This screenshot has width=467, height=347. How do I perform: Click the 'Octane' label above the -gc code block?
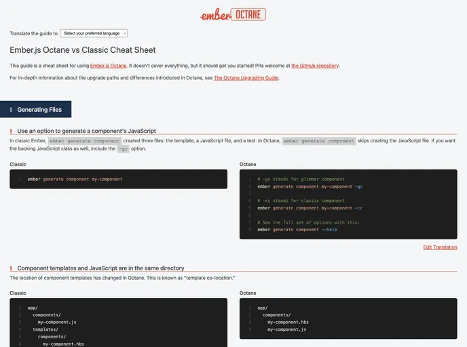click(x=248, y=164)
